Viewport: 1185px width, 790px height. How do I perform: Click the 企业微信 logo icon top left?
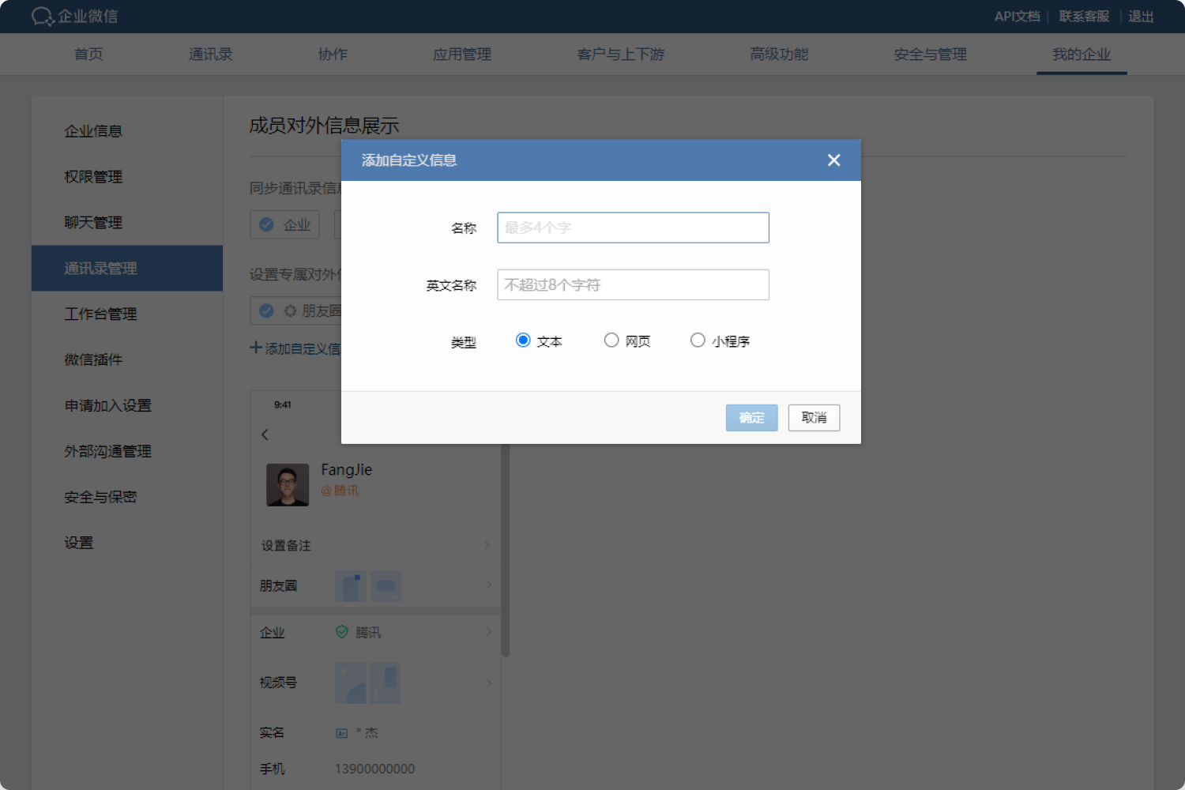coord(43,16)
